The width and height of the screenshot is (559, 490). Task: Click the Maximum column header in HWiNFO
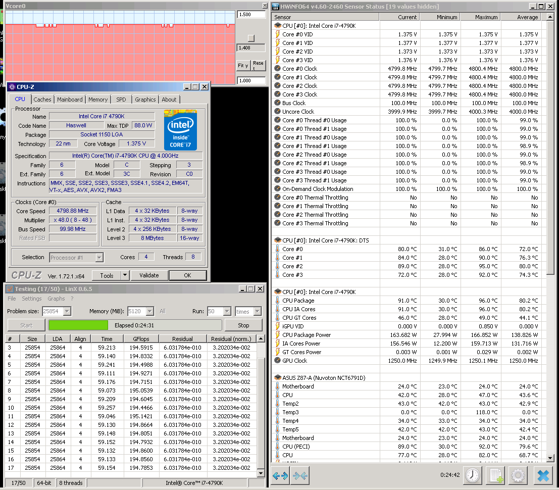pos(481,17)
